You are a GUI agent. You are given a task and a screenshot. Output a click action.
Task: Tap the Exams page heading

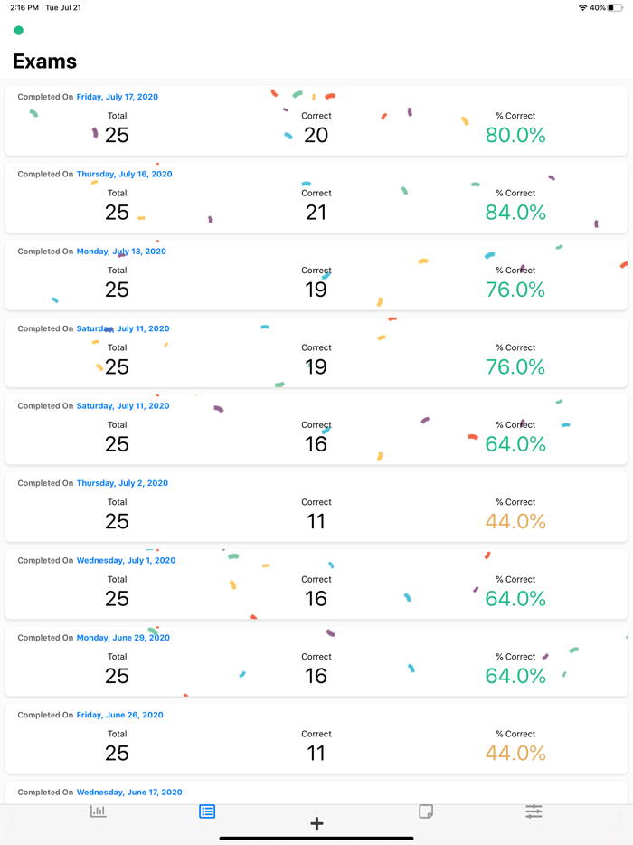click(44, 62)
